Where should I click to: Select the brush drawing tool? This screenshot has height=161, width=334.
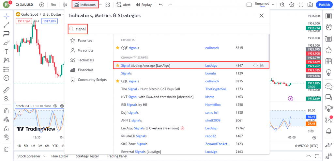tap(7, 43)
